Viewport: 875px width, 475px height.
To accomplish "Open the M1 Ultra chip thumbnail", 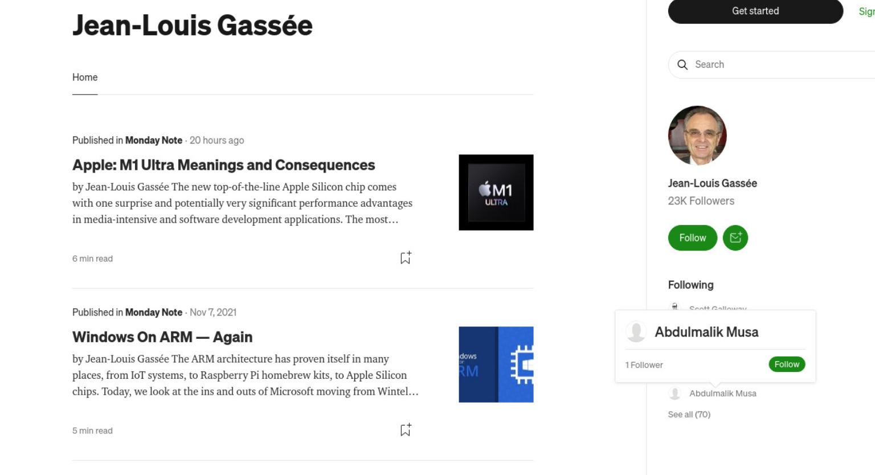I will (x=496, y=193).
